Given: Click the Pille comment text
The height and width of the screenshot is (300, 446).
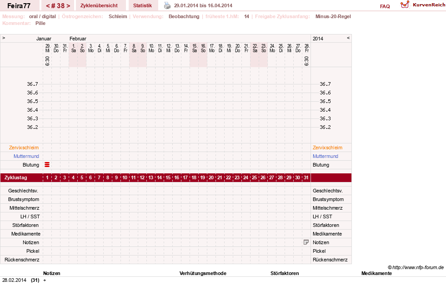Looking at the screenshot, I should (x=40, y=23).
